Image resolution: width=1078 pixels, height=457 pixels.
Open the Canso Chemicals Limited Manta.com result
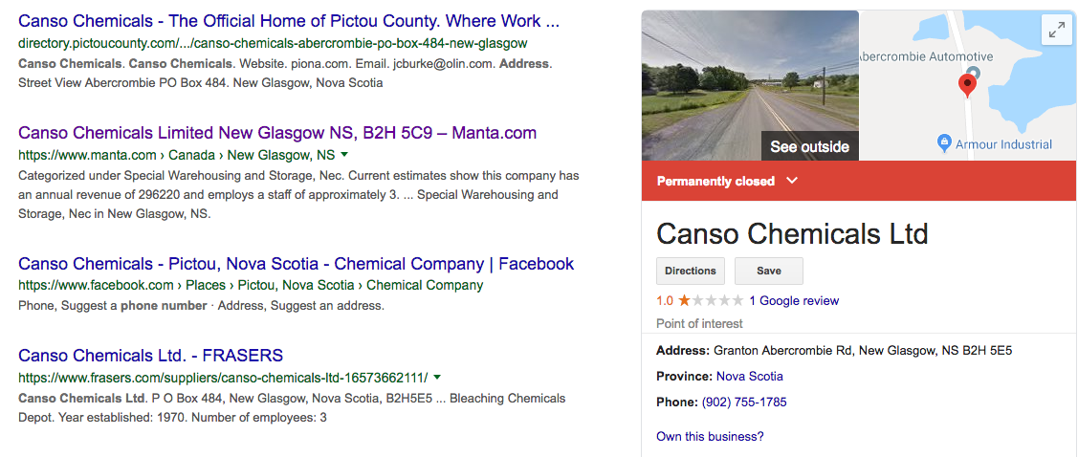coord(277,133)
